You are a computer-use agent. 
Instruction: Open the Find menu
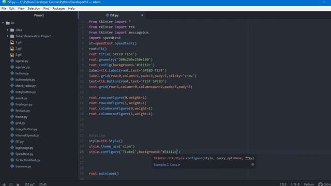click(x=46, y=8)
